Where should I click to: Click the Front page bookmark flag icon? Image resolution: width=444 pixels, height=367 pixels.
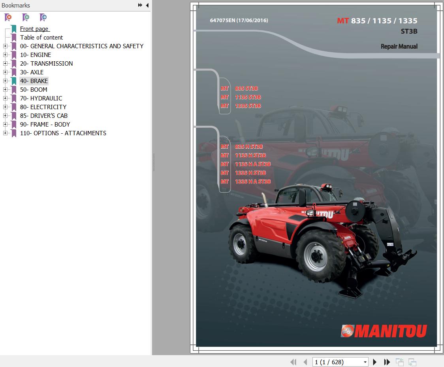[13, 28]
